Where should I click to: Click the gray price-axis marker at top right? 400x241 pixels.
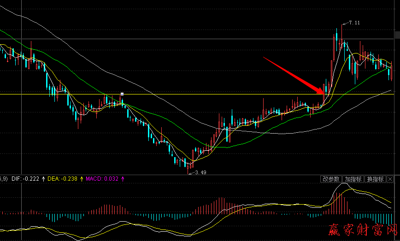[397, 35]
